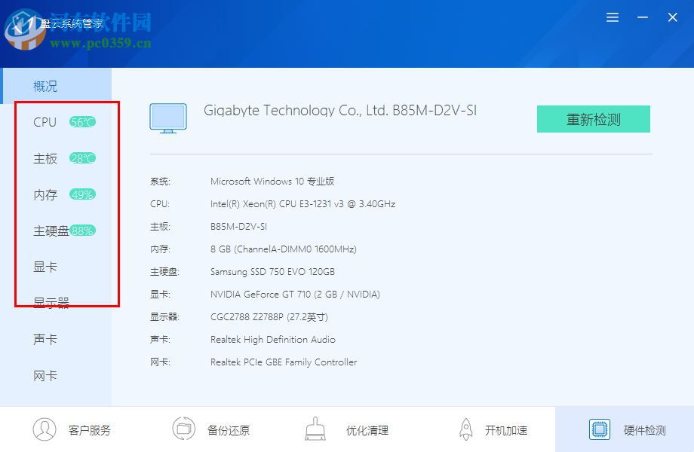Open the hamburger menu at top right
Viewport: 694px width, 452px height.
coord(612,17)
